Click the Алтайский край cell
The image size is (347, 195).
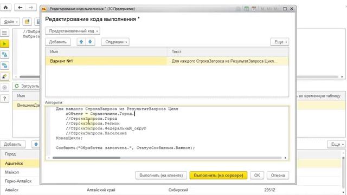[101, 190]
